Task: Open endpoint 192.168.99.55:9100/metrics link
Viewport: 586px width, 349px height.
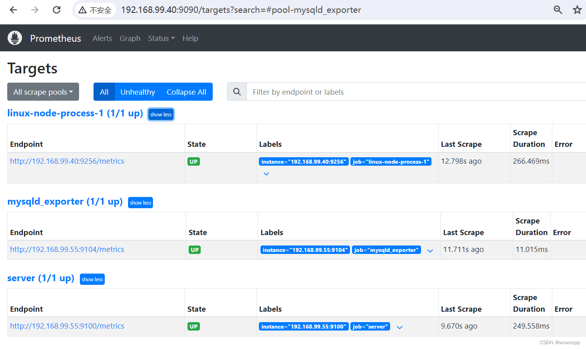Action: tap(67, 326)
